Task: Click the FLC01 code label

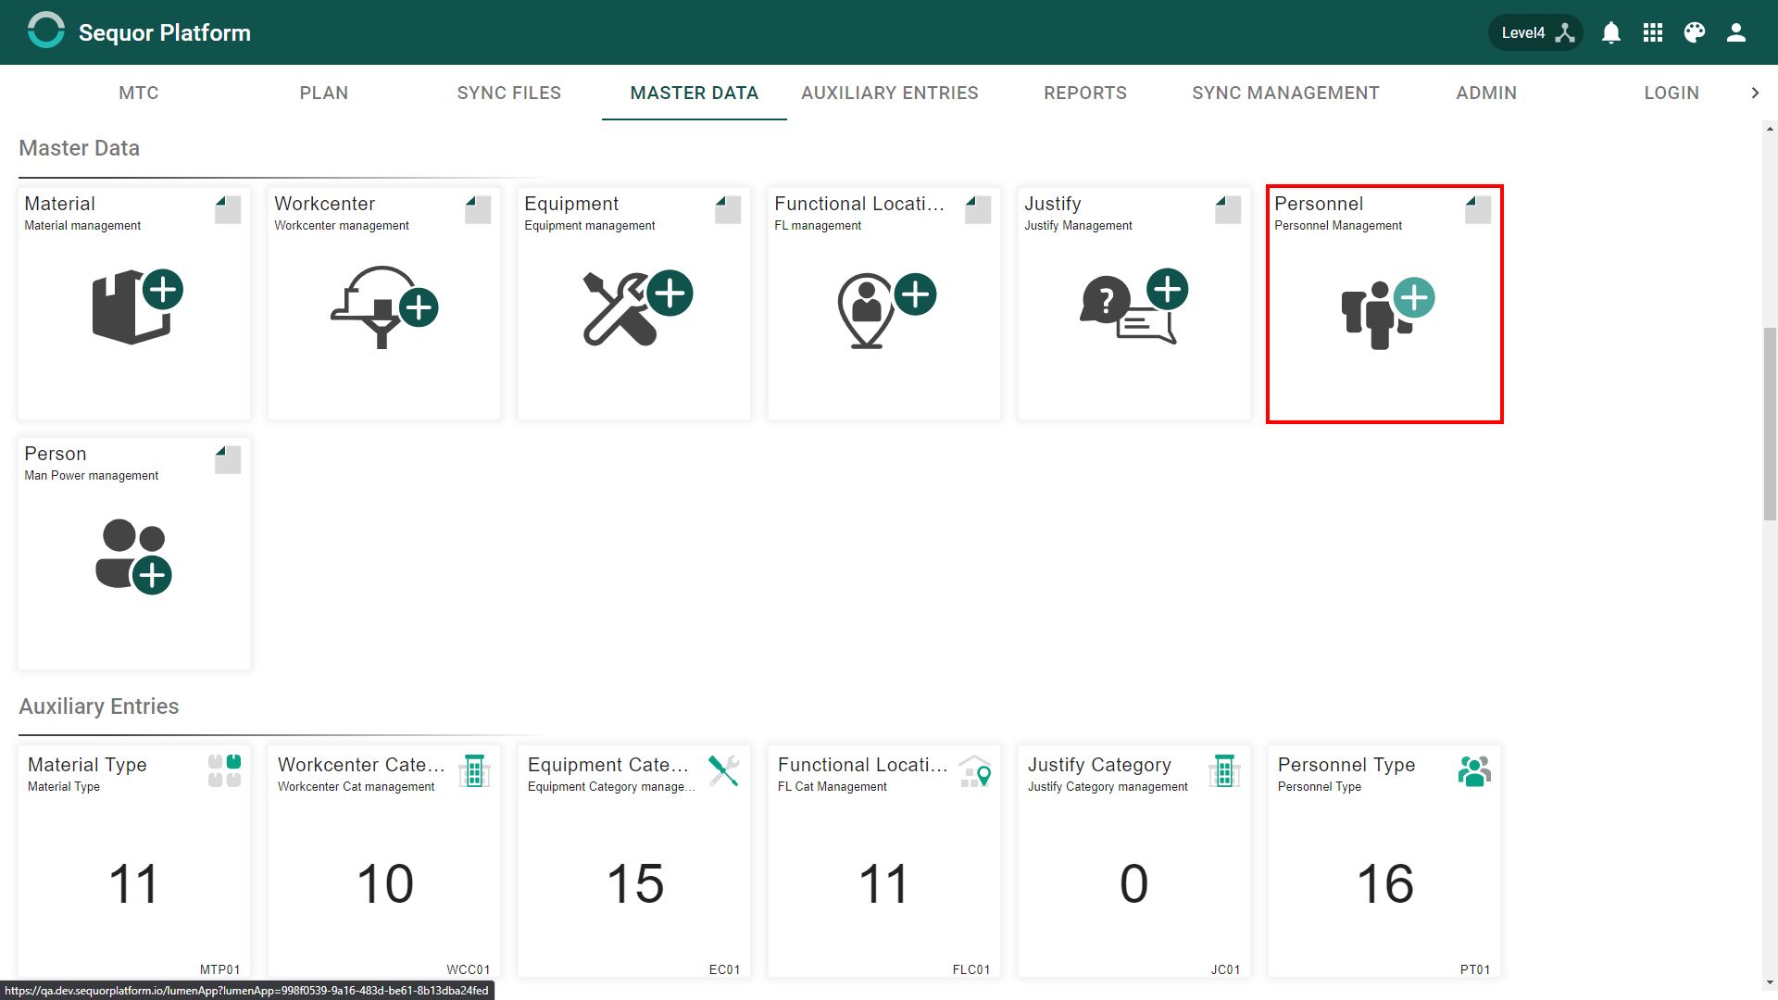Action: (x=971, y=969)
